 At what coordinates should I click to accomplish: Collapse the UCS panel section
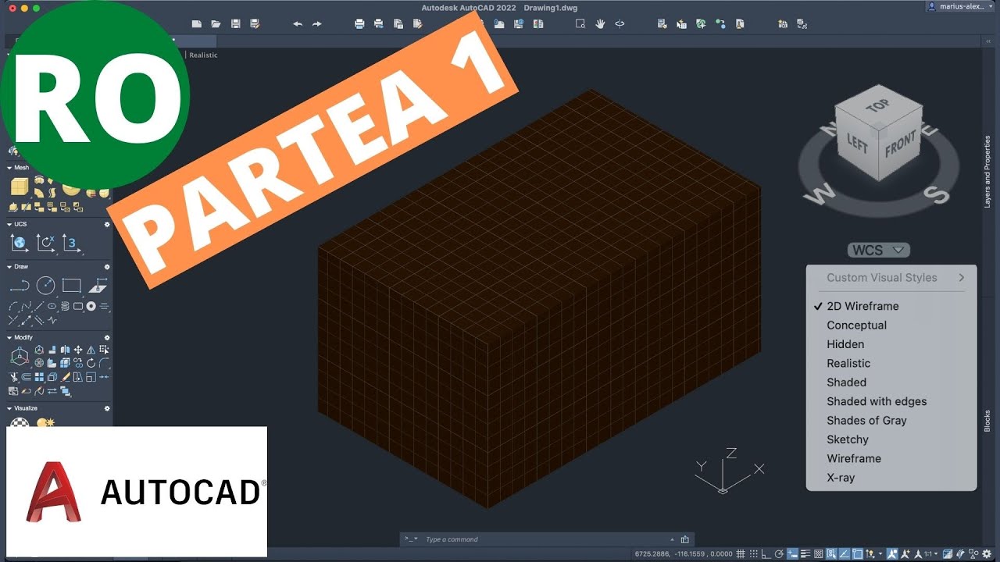coord(9,224)
